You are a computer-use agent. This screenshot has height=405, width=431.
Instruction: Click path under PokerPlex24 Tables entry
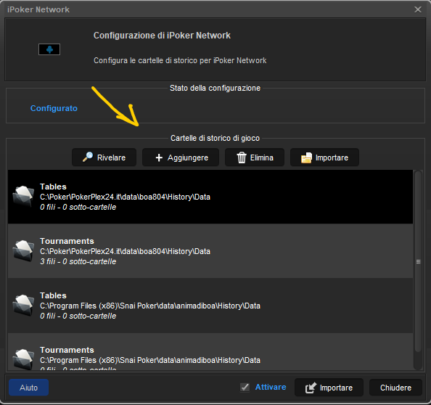coord(125,197)
